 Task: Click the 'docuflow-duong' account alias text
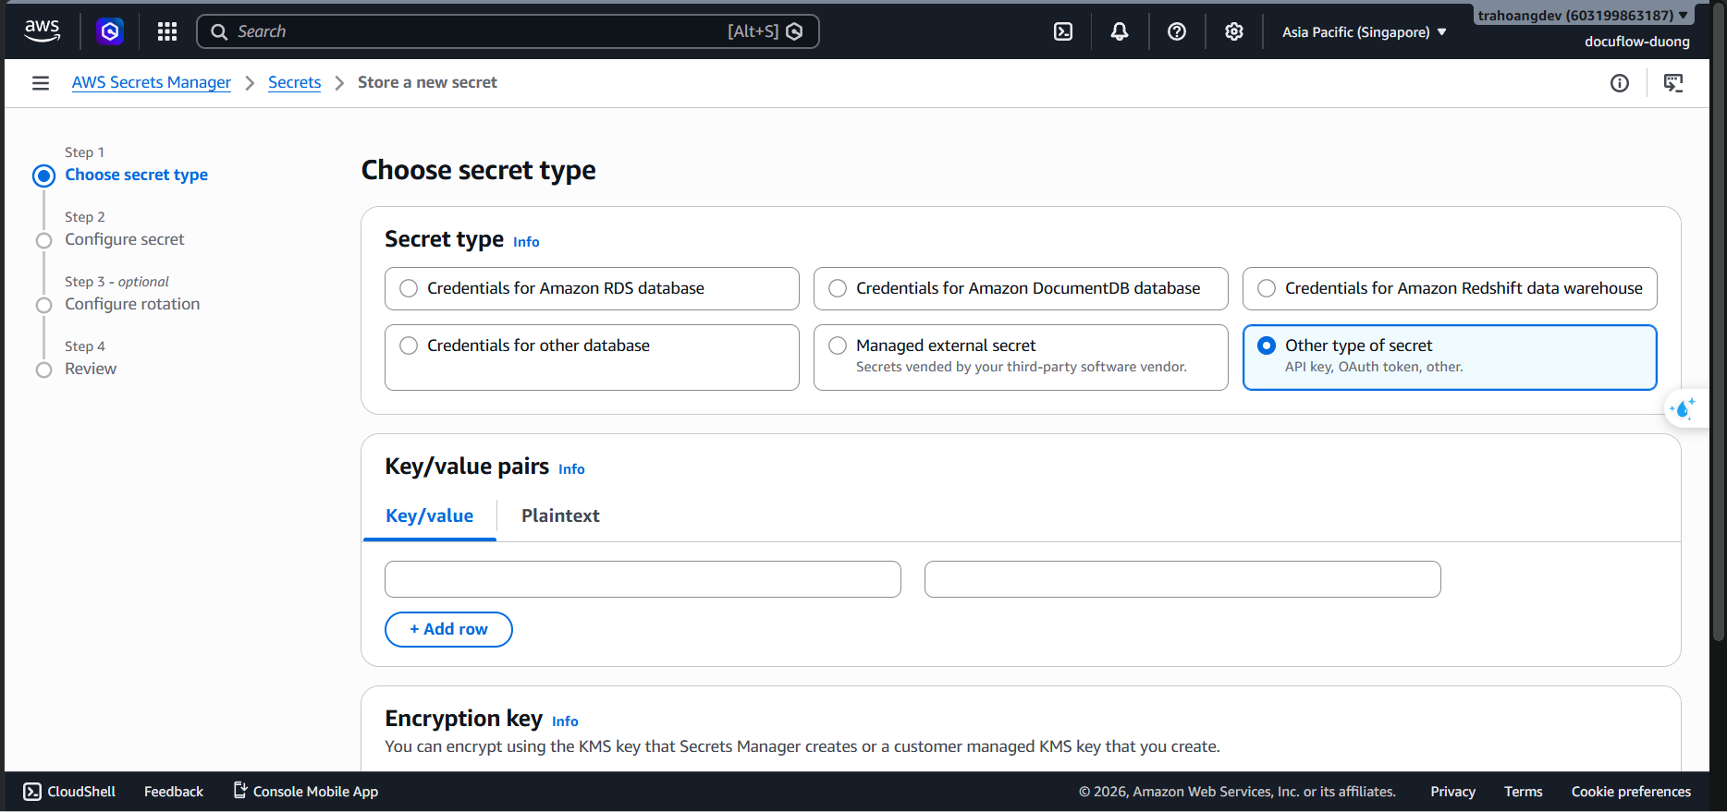tap(1636, 42)
